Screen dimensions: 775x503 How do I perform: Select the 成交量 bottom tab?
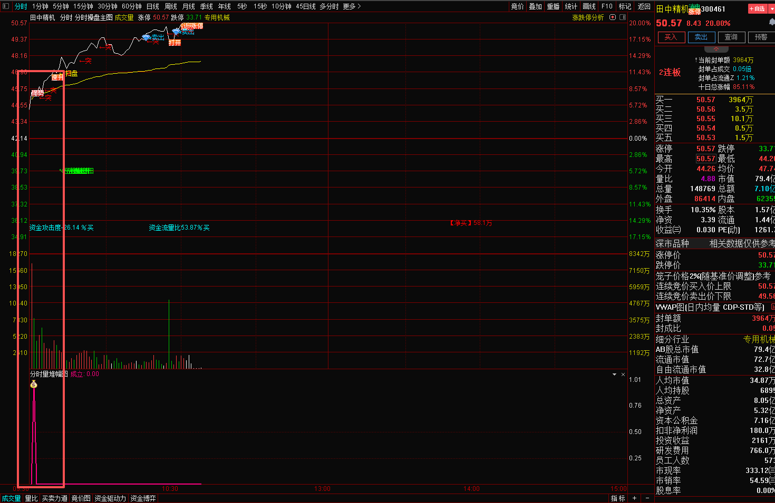pyautogui.click(x=11, y=498)
